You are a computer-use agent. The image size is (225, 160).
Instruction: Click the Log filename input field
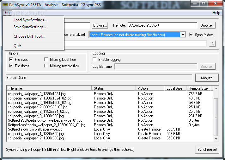[x=156, y=67]
